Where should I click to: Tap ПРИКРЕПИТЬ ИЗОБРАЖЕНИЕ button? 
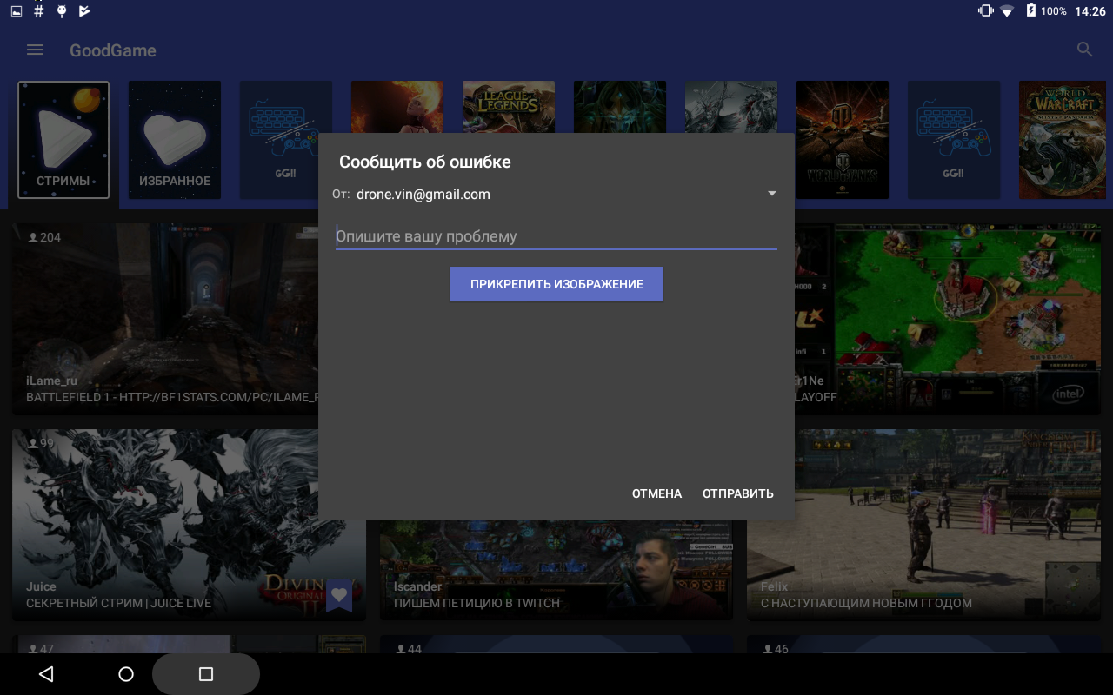pos(556,284)
